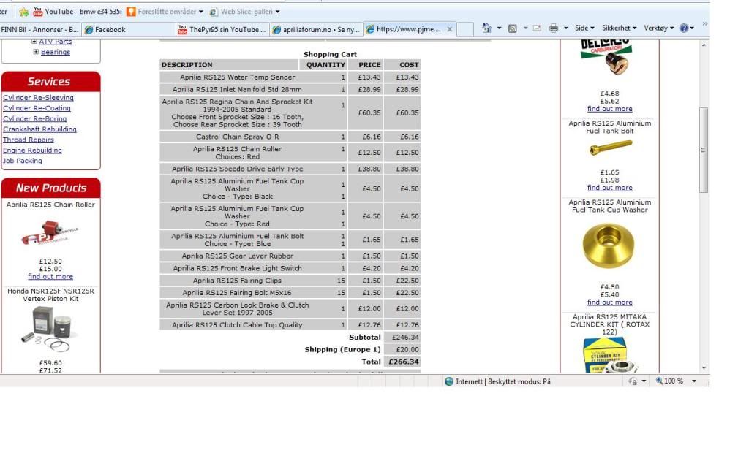Open the Cylinder Re-Coating service link

pos(37,108)
